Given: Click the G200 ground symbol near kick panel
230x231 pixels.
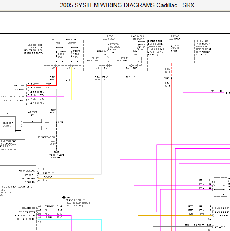Looking at the screenshot, I should (x=57, y=149).
